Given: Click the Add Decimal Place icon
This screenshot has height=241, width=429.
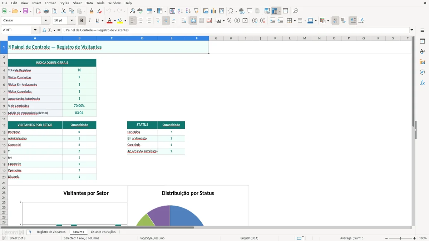Looking at the screenshot, I should pos(255,21).
